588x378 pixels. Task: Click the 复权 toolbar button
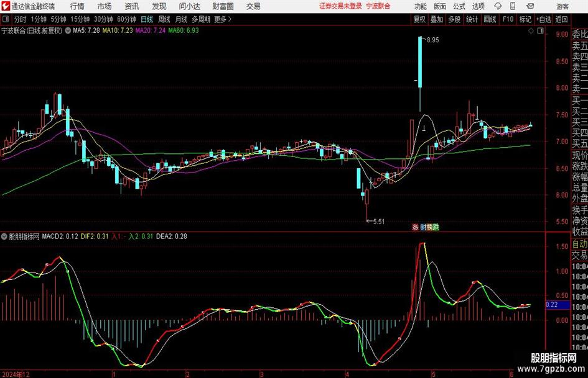[x=419, y=19]
